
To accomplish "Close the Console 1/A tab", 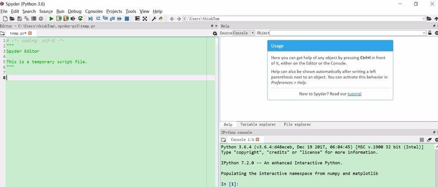I will [x=258, y=139].
